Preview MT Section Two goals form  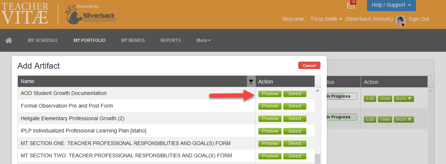tap(270, 156)
